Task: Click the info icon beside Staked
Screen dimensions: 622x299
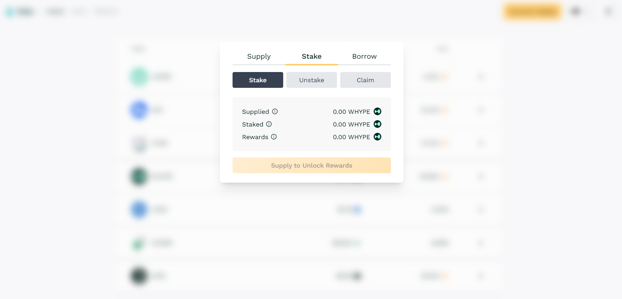Action: (269, 124)
